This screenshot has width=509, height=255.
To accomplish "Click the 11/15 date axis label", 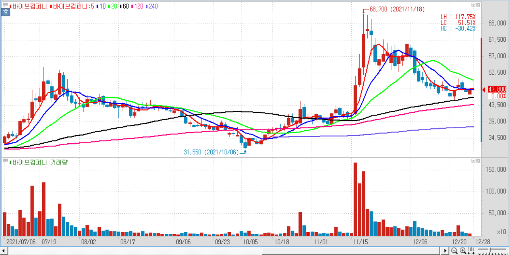I will click(361, 241).
